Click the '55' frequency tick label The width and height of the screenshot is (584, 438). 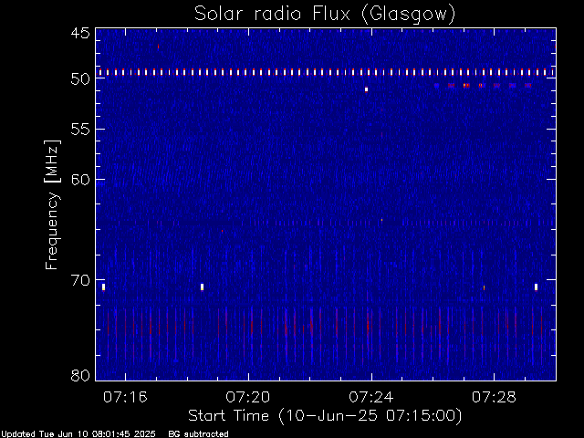pos(80,130)
